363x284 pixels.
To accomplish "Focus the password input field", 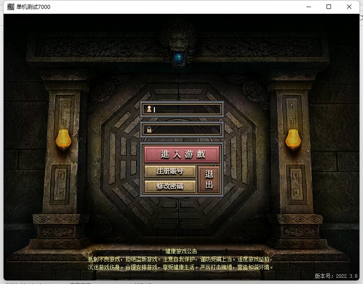I will point(186,130).
